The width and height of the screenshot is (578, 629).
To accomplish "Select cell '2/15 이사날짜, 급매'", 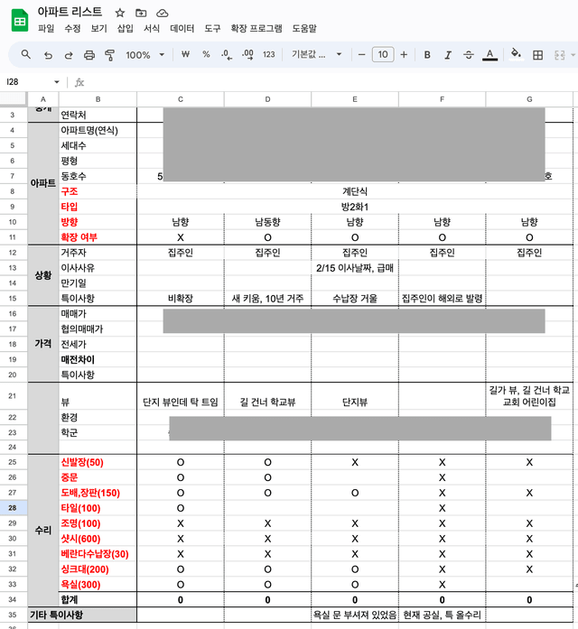I will (x=355, y=267).
